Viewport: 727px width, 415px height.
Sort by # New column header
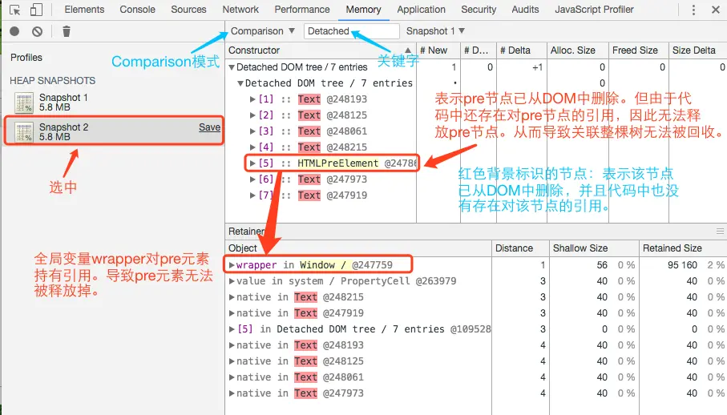[438, 50]
